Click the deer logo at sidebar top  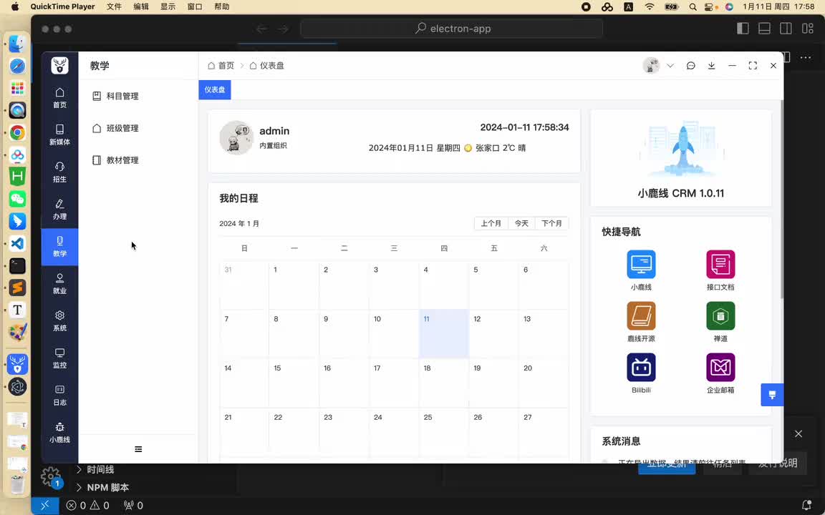point(59,65)
